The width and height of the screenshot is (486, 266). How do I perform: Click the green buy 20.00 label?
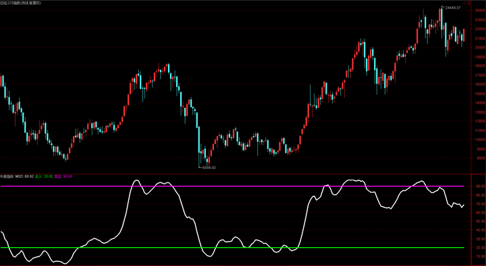click(x=44, y=176)
